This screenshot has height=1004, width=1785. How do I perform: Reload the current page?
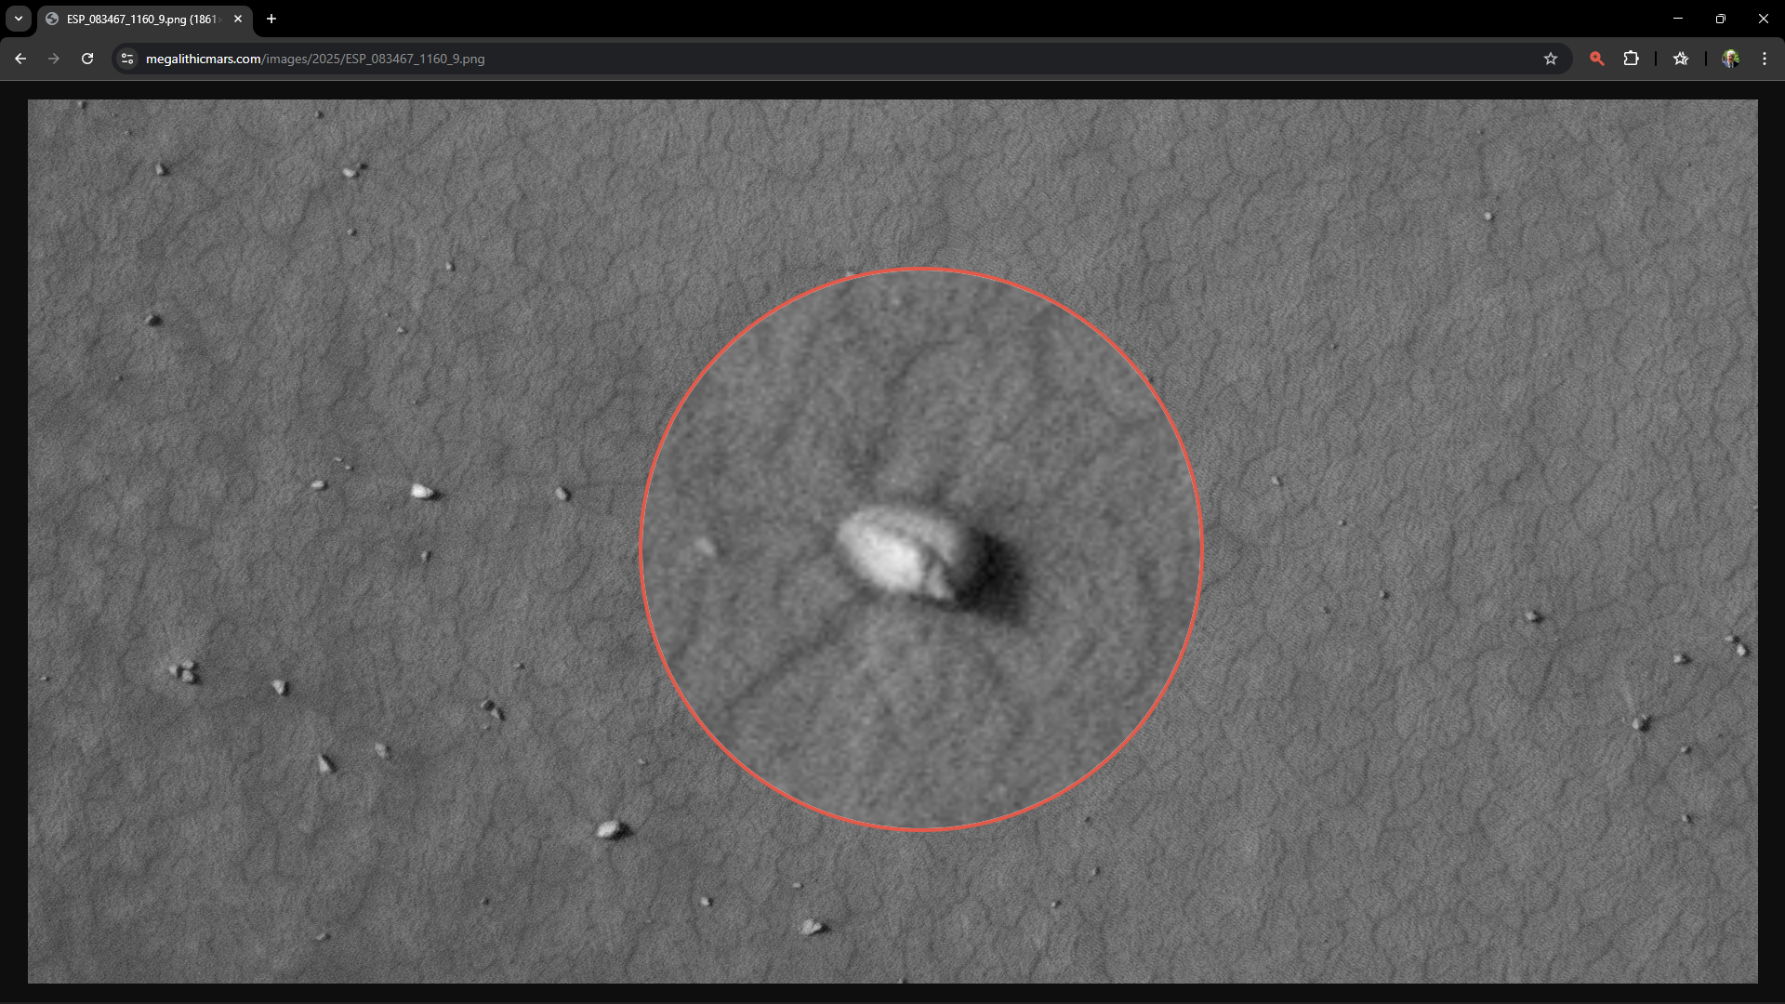pos(87,59)
